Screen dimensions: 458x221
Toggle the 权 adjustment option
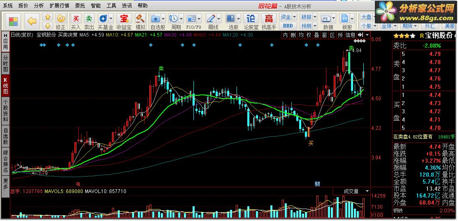click(309, 35)
